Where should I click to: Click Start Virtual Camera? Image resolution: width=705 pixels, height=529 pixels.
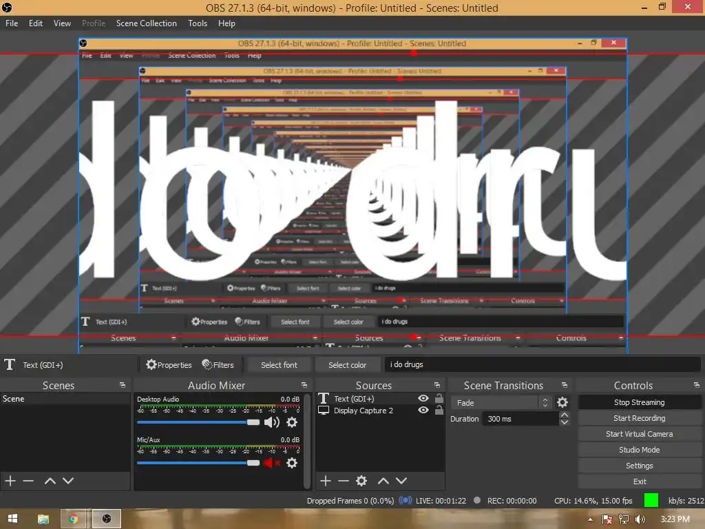tap(640, 434)
